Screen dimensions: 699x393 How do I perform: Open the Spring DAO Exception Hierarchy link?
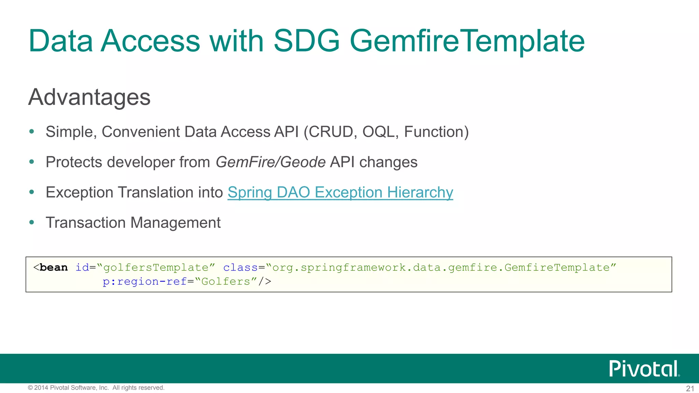[340, 192]
